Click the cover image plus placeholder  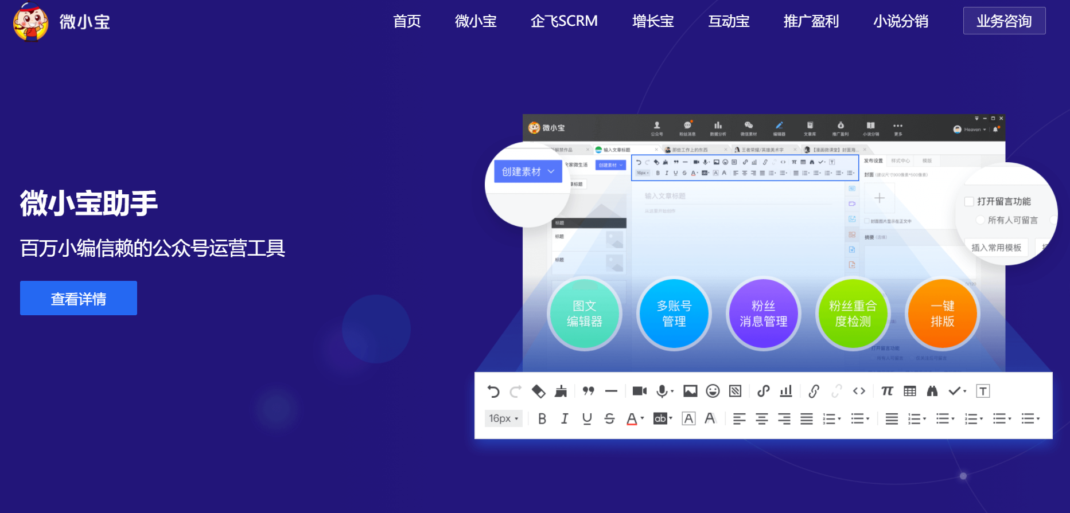(x=880, y=198)
